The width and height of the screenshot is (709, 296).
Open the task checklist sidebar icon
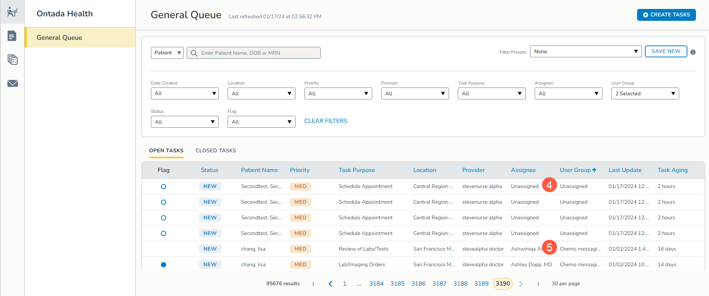[x=12, y=60]
